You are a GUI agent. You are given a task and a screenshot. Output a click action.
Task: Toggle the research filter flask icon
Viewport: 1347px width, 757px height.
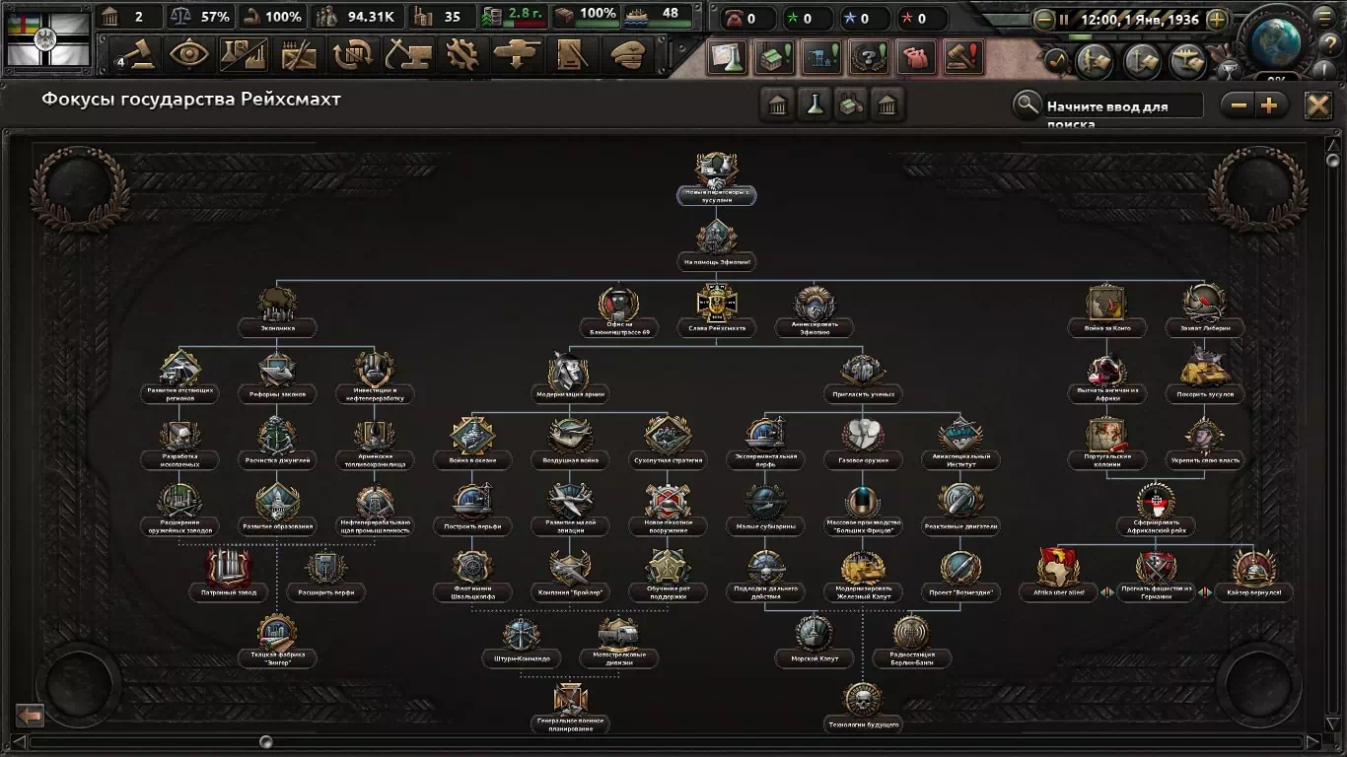[815, 105]
